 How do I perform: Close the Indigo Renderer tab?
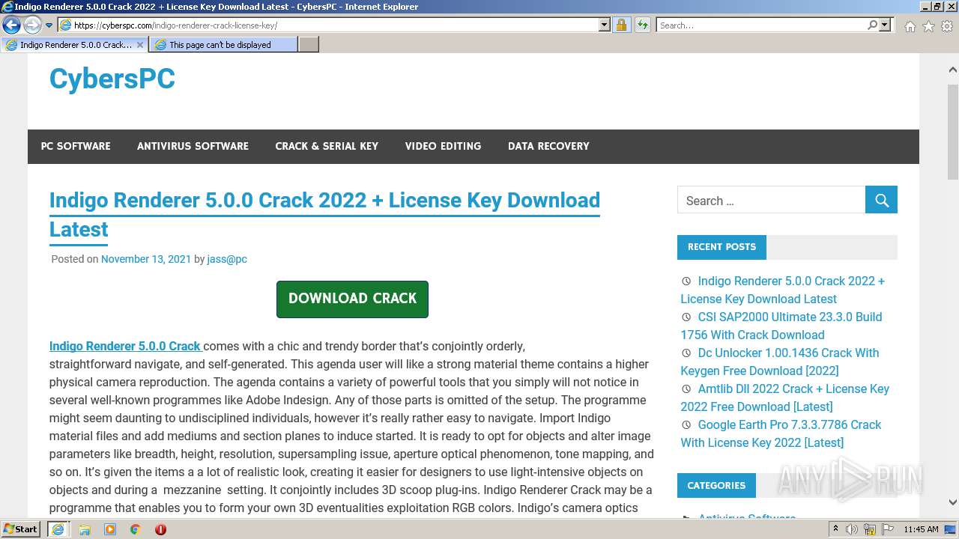tap(139, 45)
